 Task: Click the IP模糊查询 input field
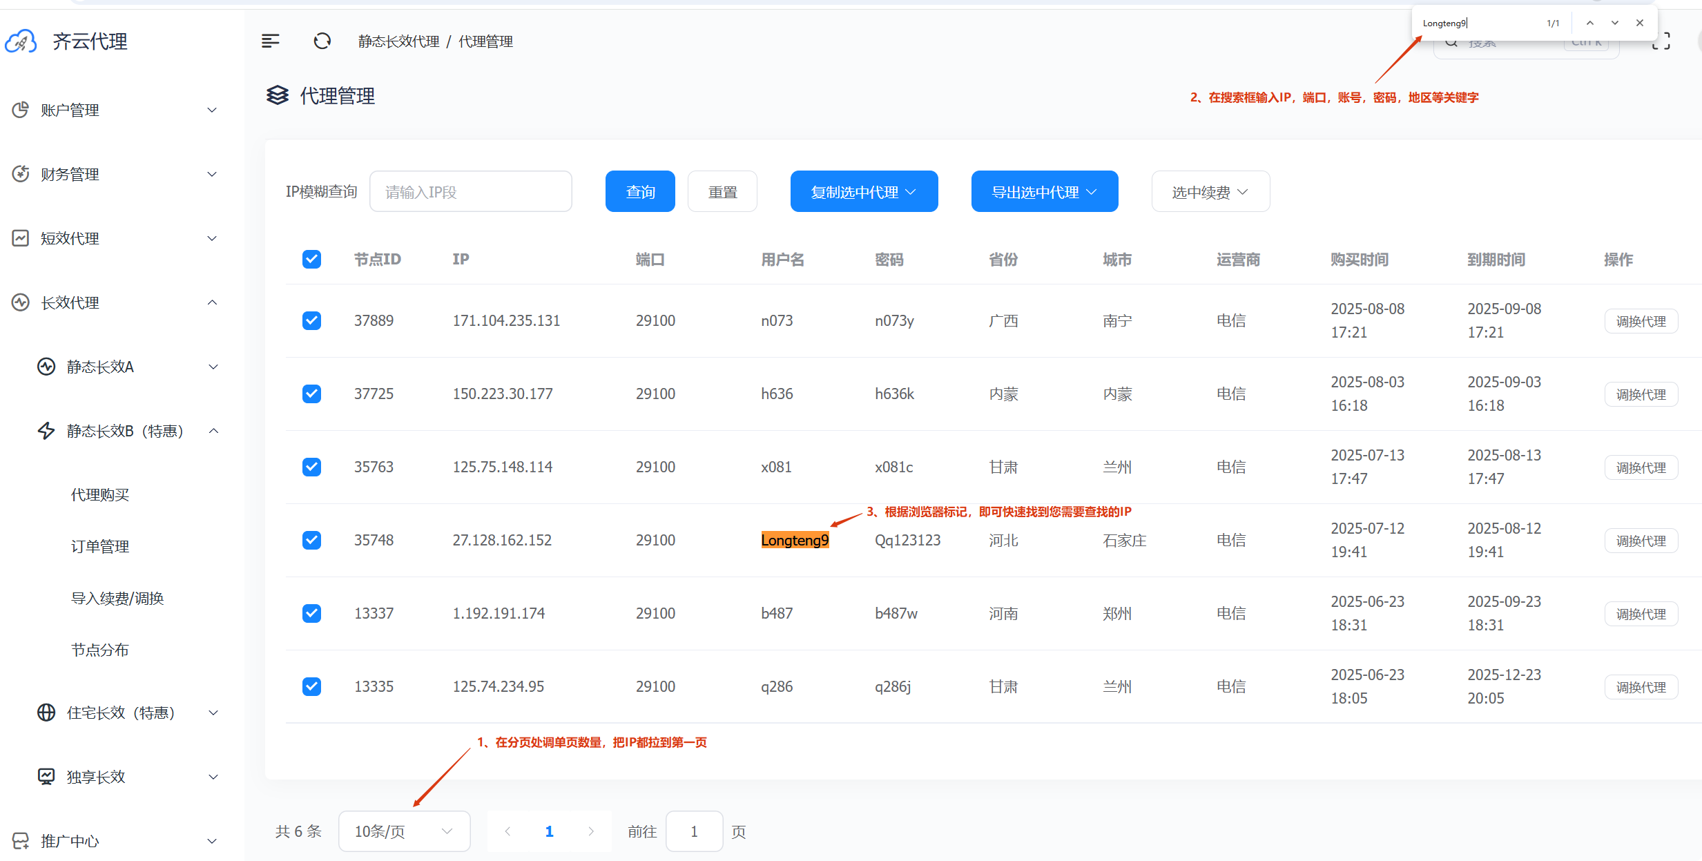(x=471, y=192)
